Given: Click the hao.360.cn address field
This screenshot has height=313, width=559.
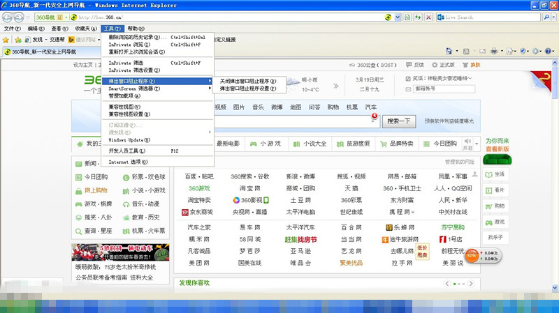Looking at the screenshot, I should coord(228,17).
